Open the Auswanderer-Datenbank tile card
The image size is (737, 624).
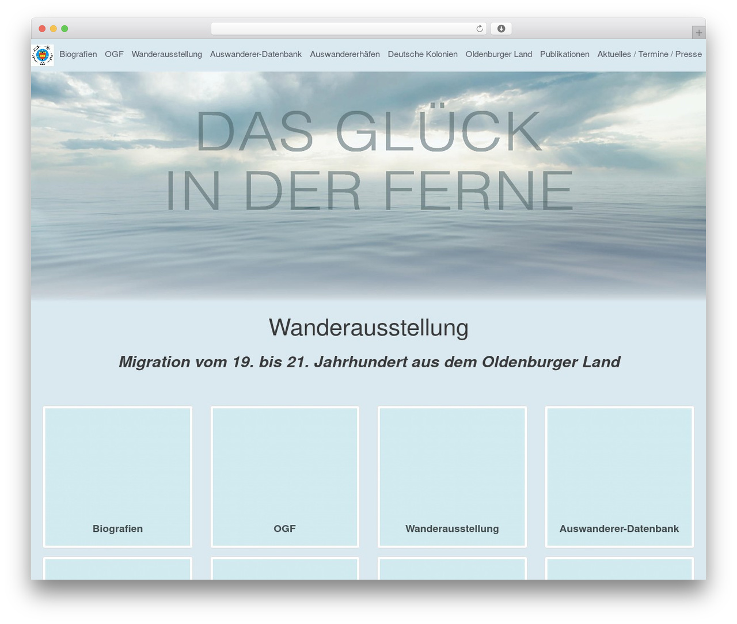620,477
